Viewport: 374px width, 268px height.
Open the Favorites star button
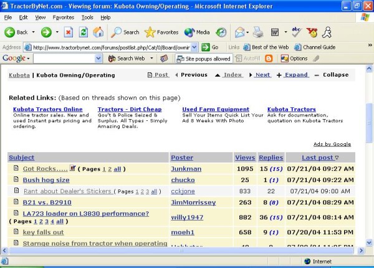tap(161, 32)
